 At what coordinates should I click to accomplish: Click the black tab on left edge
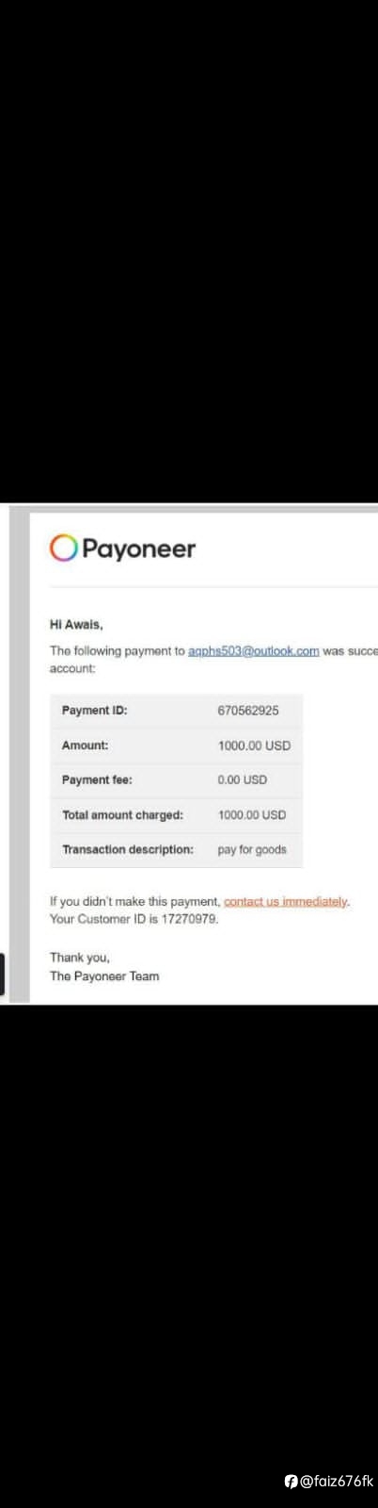click(3, 974)
